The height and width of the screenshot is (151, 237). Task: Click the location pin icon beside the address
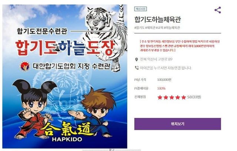coord(136,59)
